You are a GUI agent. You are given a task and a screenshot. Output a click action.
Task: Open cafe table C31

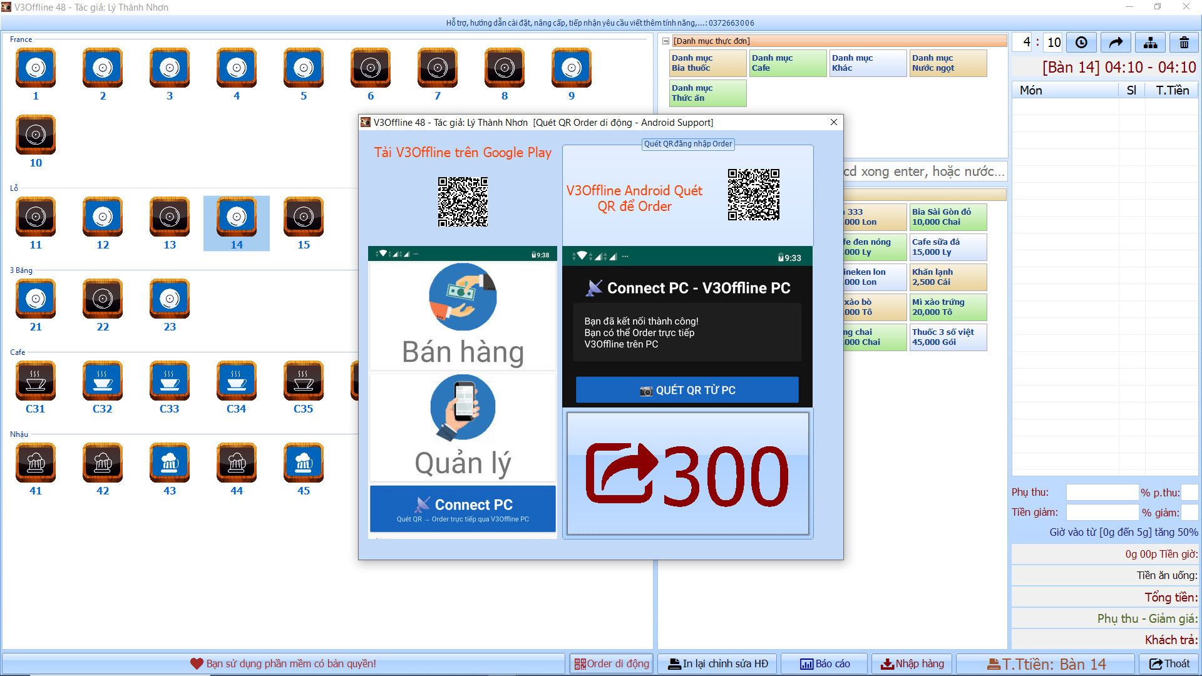pos(36,387)
